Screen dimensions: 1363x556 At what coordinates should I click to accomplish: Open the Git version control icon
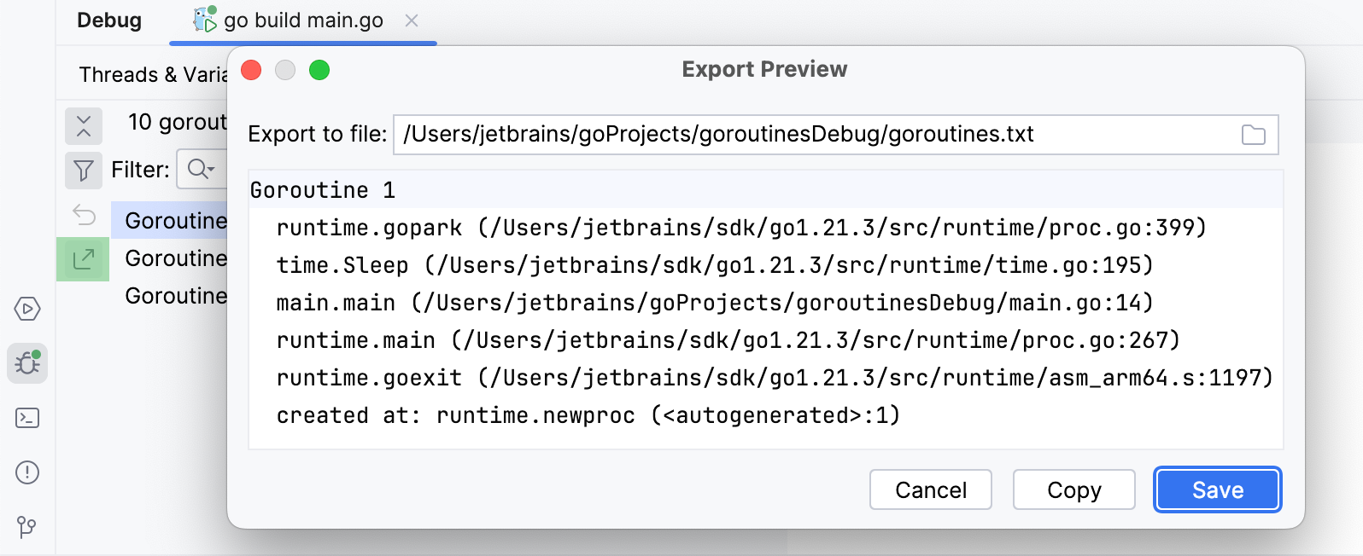27,527
